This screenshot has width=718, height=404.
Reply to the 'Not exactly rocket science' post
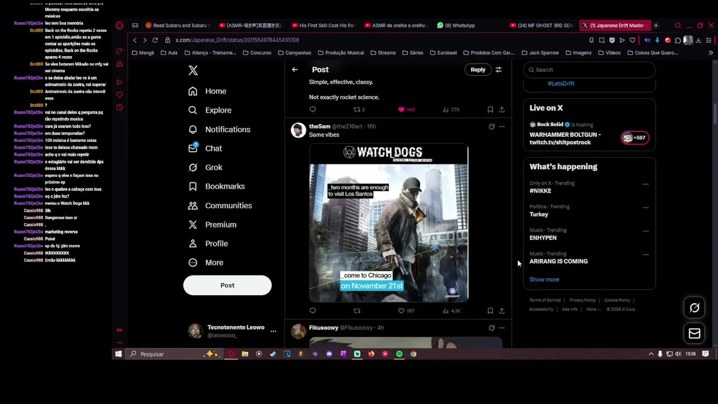point(312,109)
